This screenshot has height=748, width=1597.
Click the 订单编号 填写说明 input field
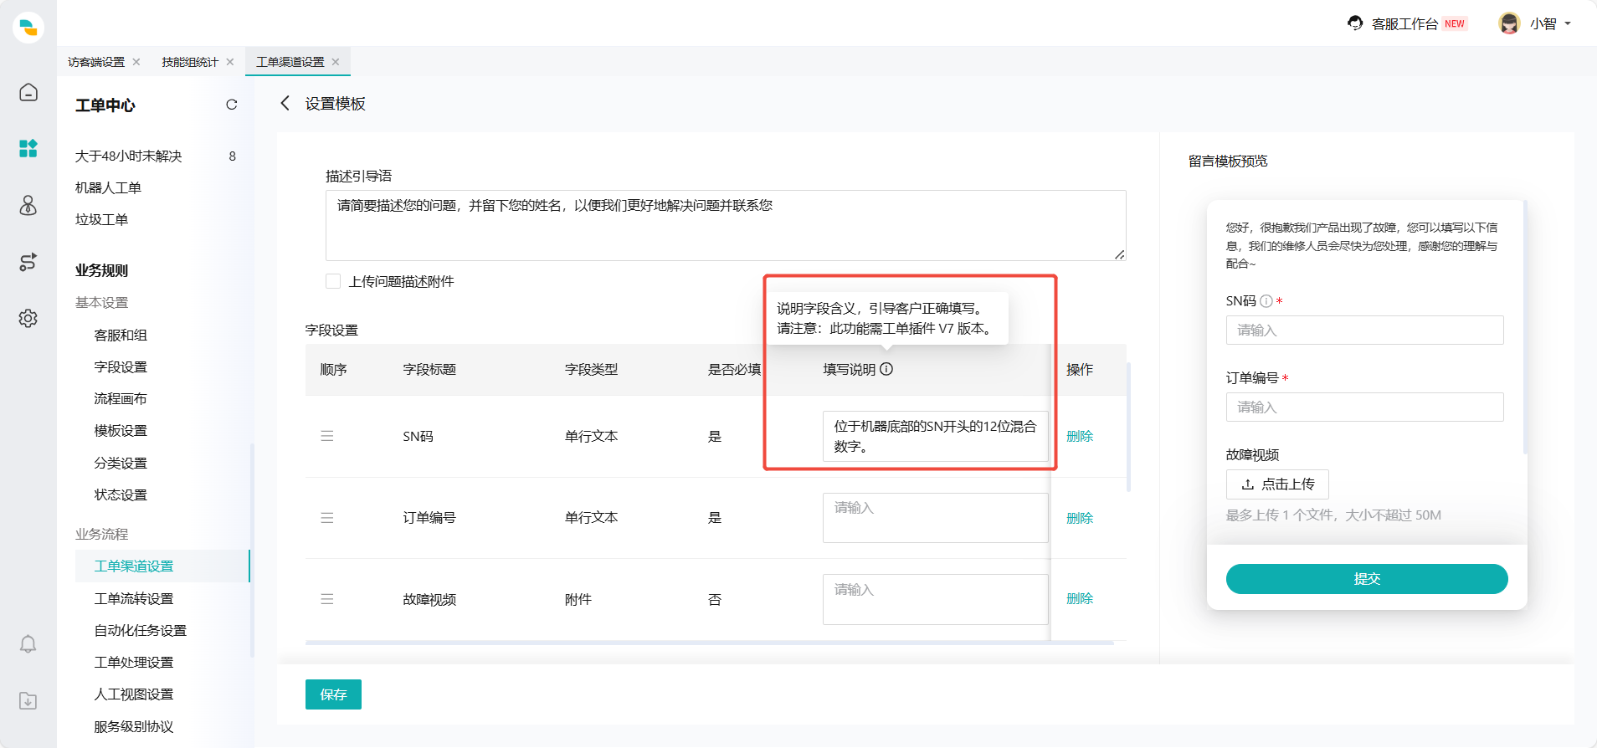pos(935,517)
